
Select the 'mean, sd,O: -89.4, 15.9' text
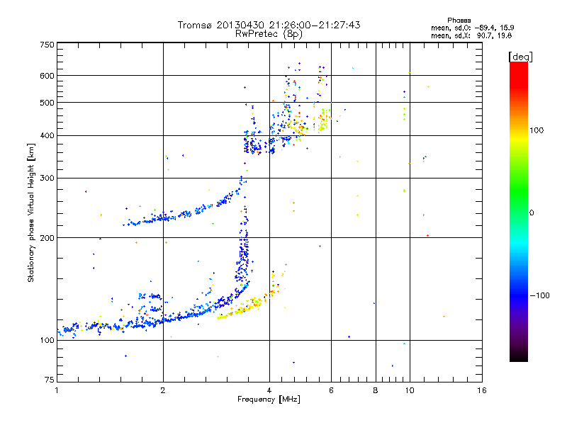(472, 28)
